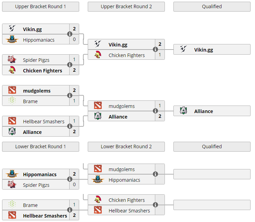Open info for Hellbear Smashers vs Alliance match
Viewport: 255px width, 222px height.
70,126
